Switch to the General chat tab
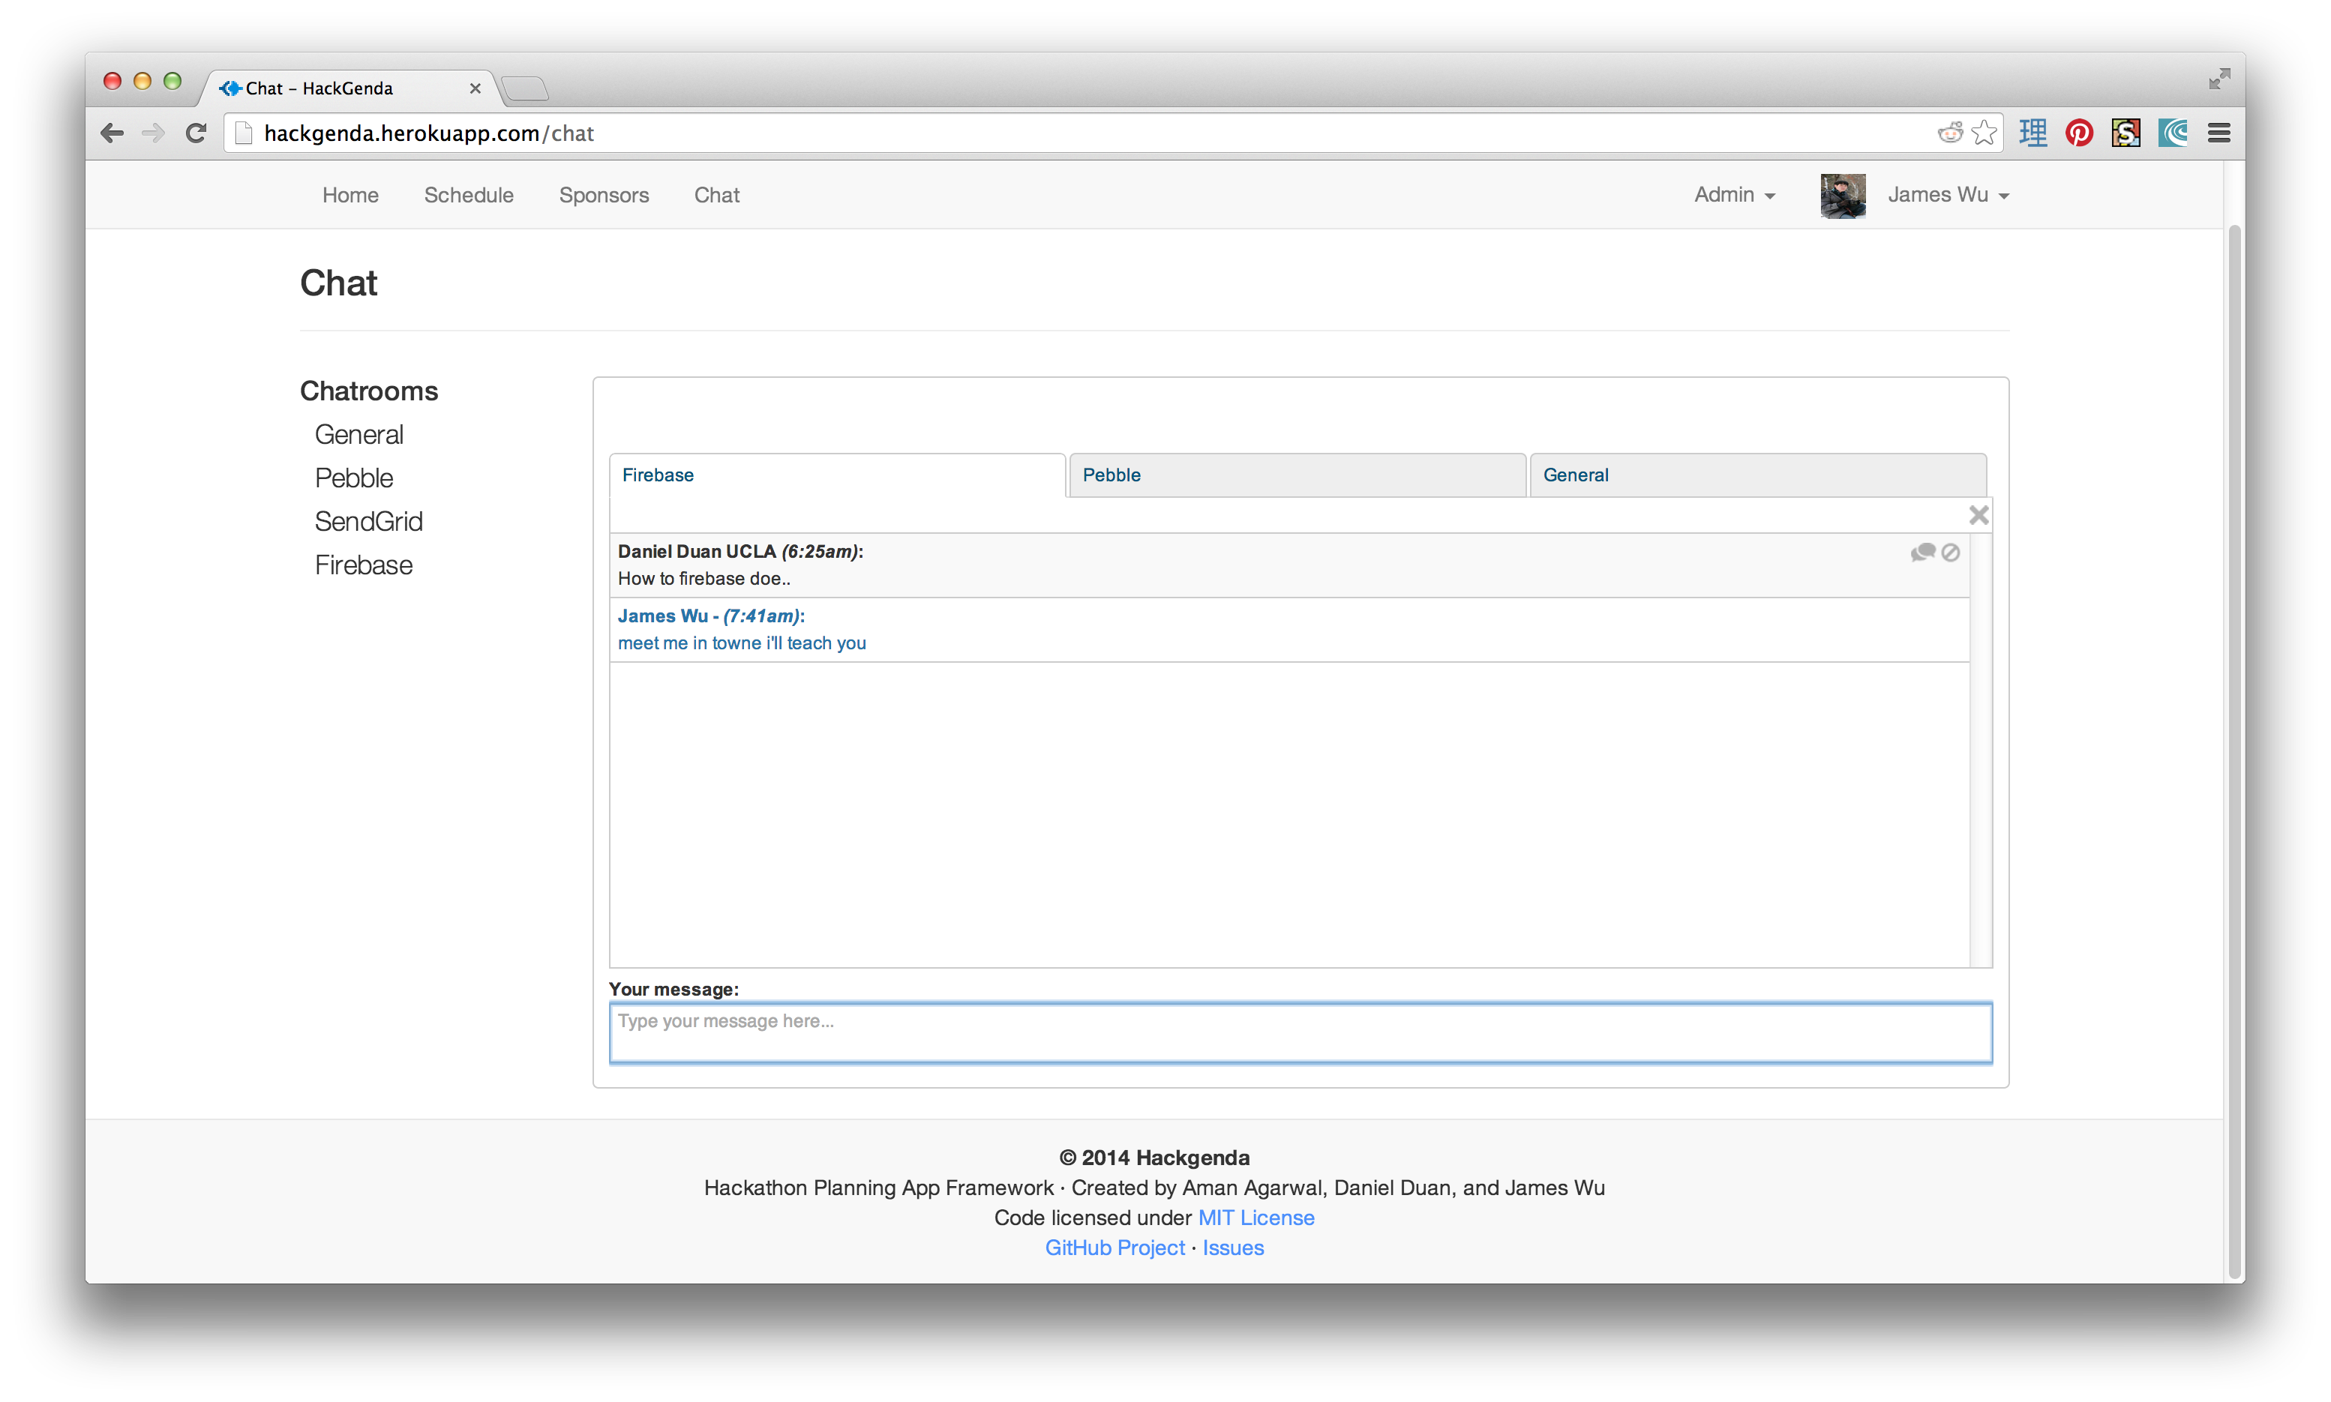Viewport: 2331px width, 1402px height. (1757, 475)
